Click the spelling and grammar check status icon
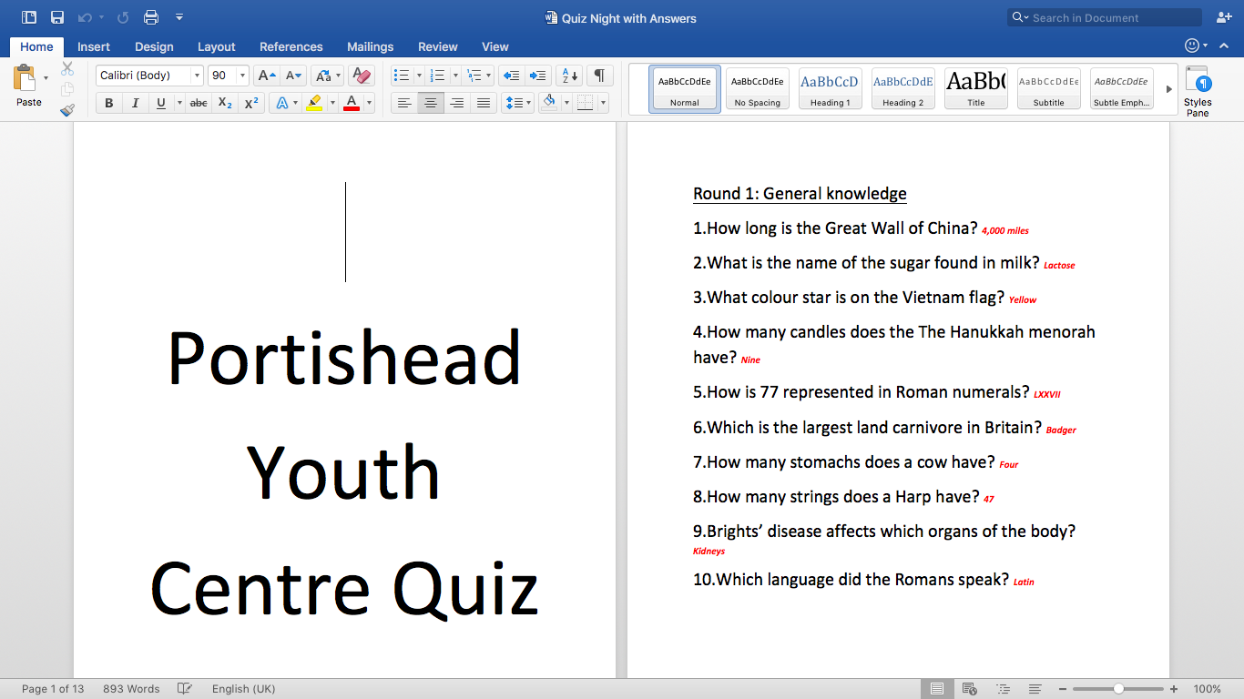Image resolution: width=1244 pixels, height=699 pixels. pyautogui.click(x=185, y=689)
